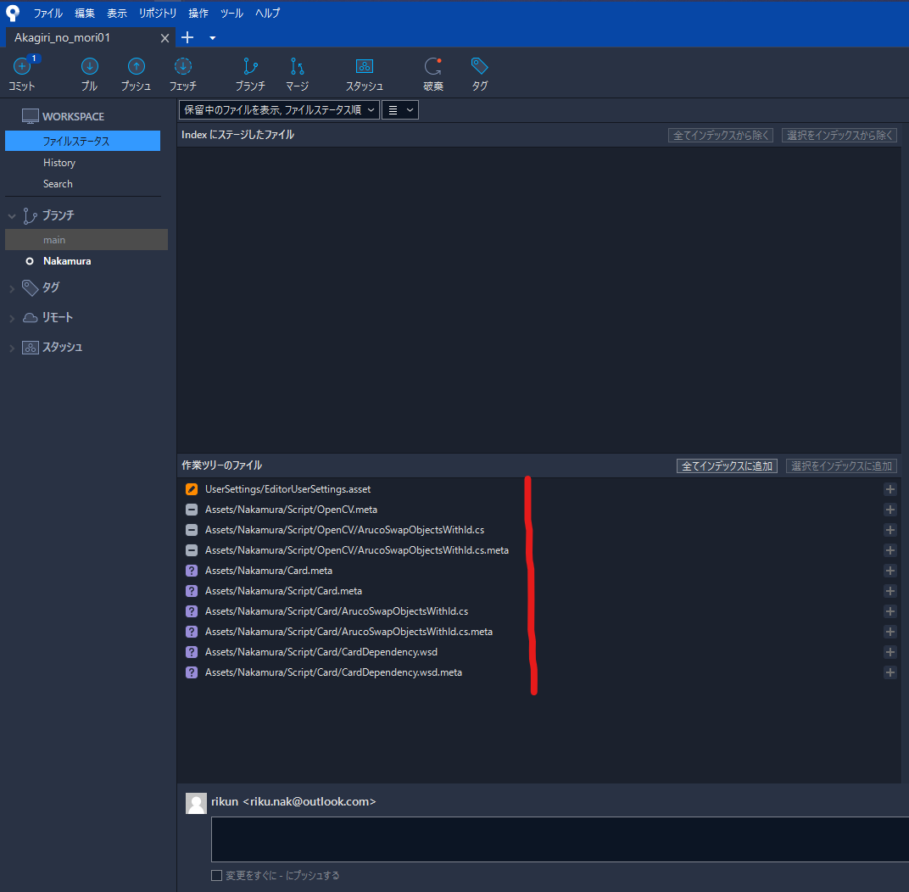This screenshot has height=892, width=909.
Task: Select UserSettings/EditorUserSettings.asset file row
Action: pos(539,489)
